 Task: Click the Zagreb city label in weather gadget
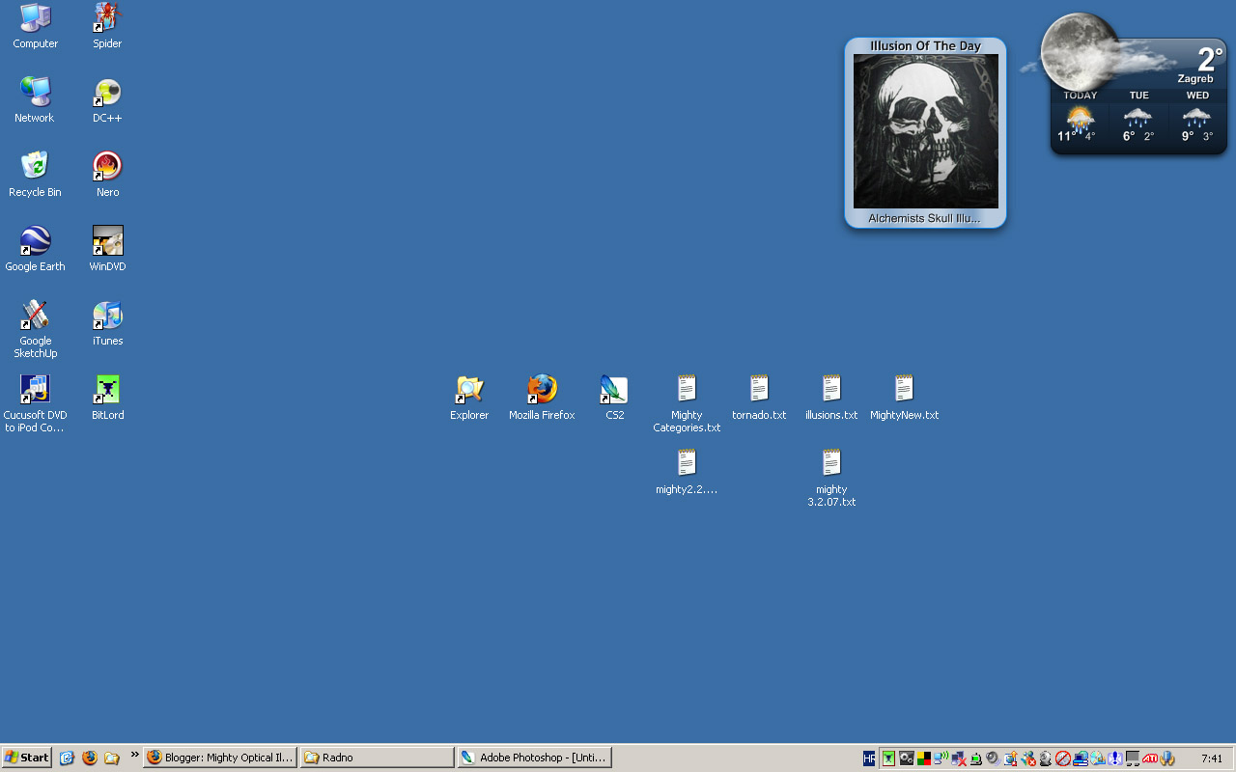[1196, 78]
